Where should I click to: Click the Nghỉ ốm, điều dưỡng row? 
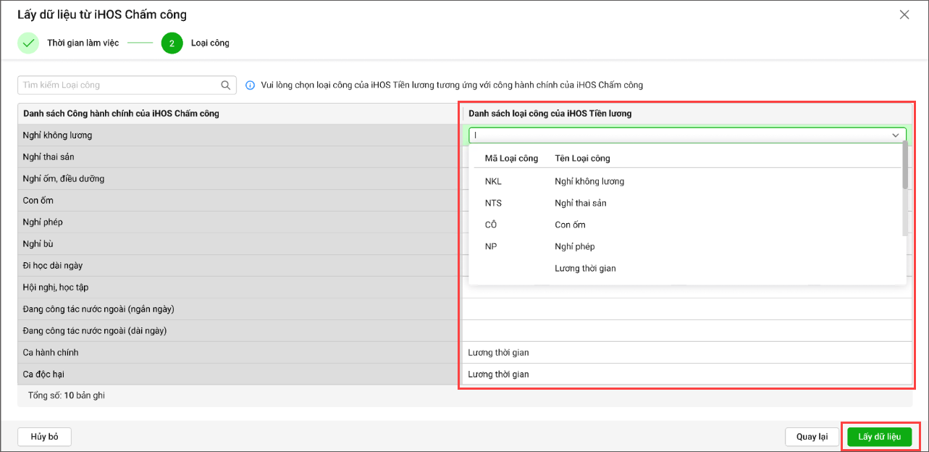tap(239, 179)
